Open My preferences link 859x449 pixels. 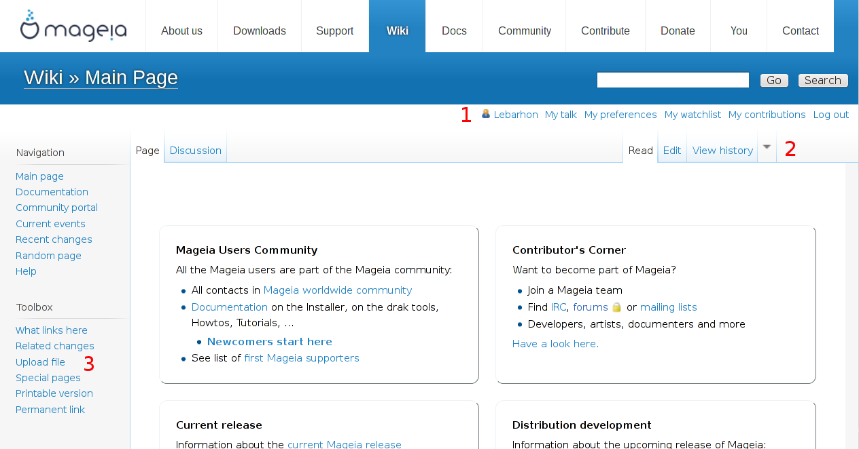620,115
